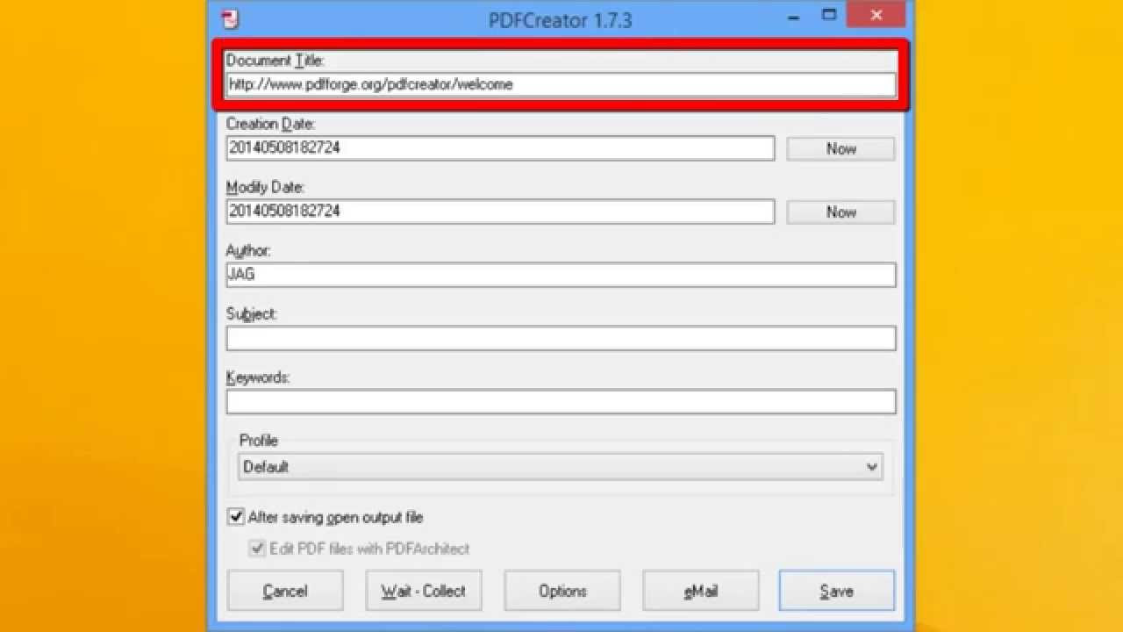
Task: Toggle Edit PDF files with PDFArchitect checkbox
Action: point(257,549)
